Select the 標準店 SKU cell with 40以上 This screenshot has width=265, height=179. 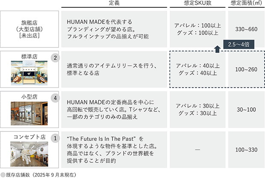tap(197, 69)
